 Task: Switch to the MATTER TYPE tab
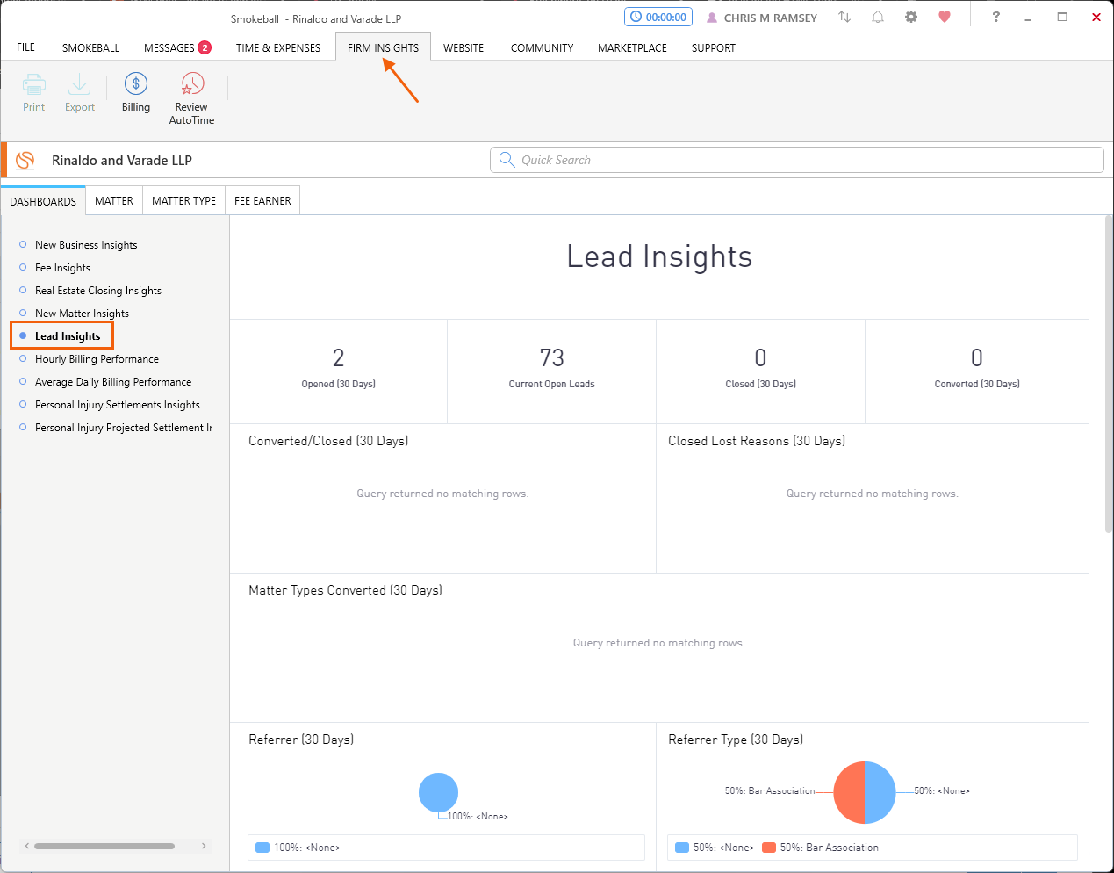tap(183, 200)
